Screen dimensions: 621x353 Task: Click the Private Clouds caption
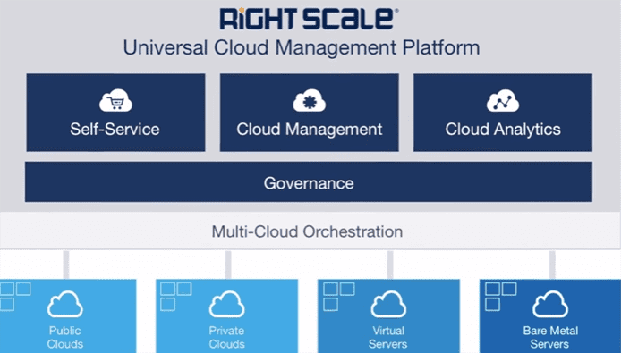(x=227, y=337)
